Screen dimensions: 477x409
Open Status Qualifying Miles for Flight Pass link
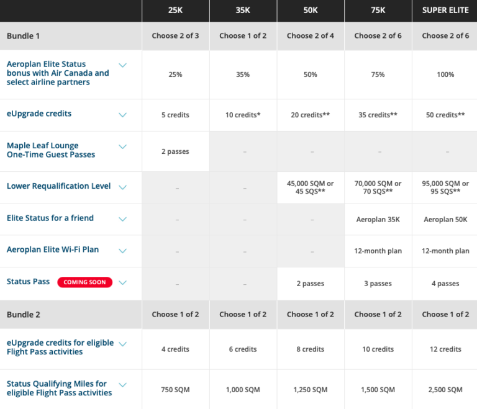60,388
